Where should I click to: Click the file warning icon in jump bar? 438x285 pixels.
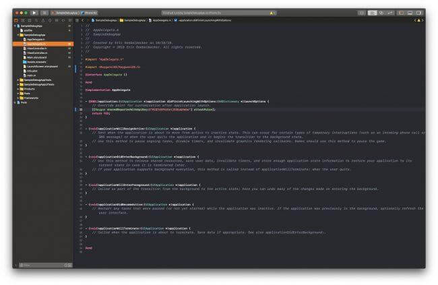point(418,20)
